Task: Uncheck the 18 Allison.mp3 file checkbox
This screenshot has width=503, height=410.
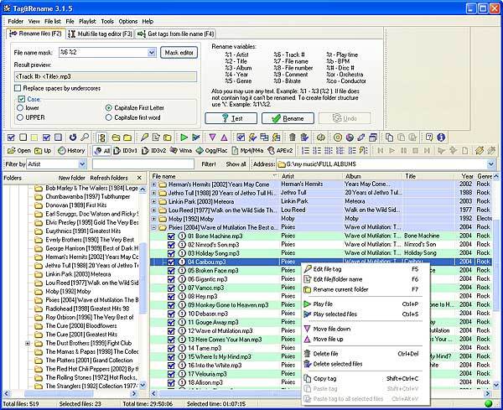Action: coord(171,382)
